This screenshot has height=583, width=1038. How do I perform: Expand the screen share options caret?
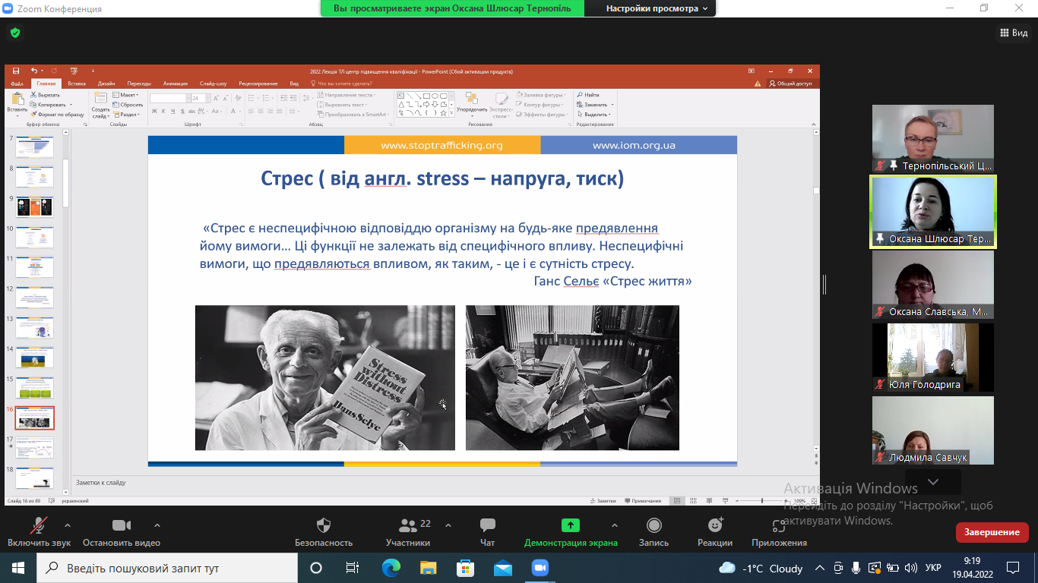coord(614,525)
